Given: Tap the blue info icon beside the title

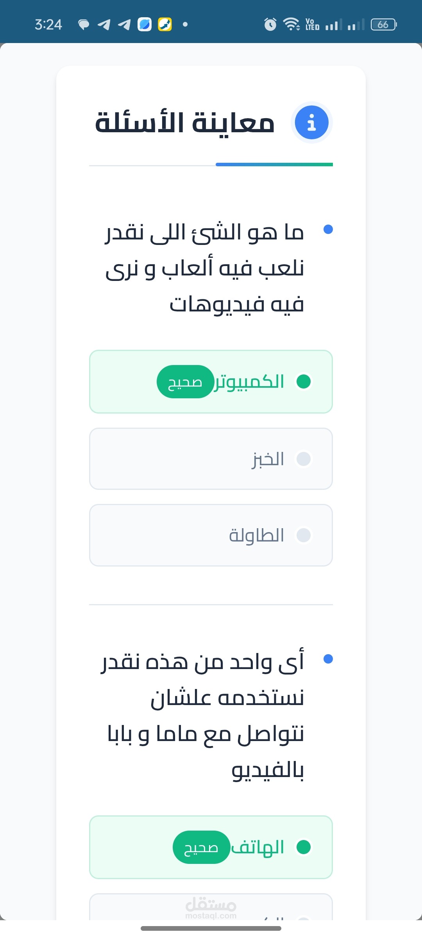Looking at the screenshot, I should pos(311,122).
